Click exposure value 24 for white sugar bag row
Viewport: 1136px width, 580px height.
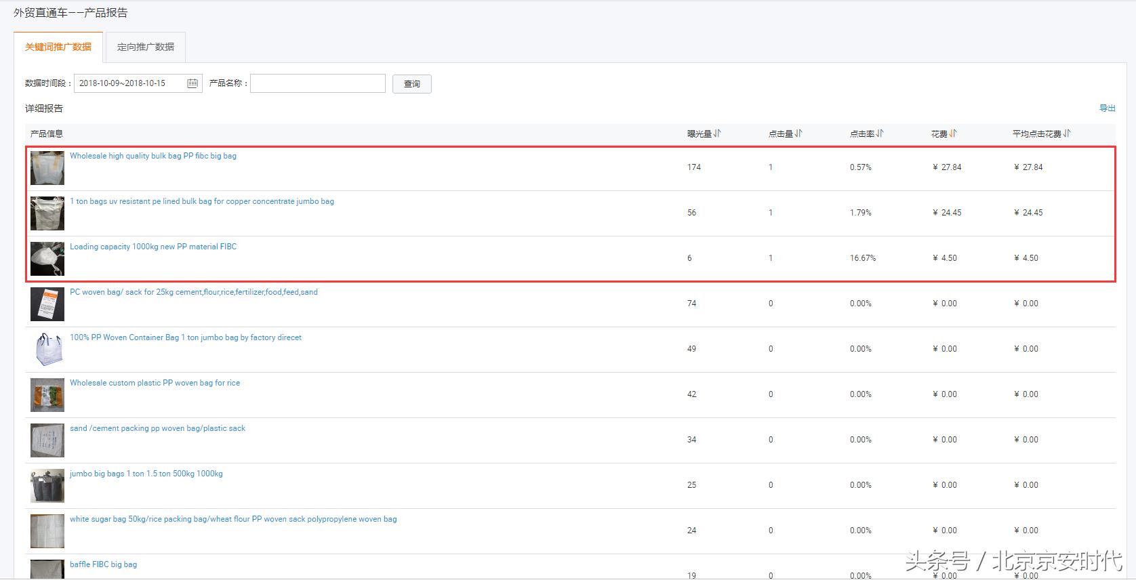692,531
